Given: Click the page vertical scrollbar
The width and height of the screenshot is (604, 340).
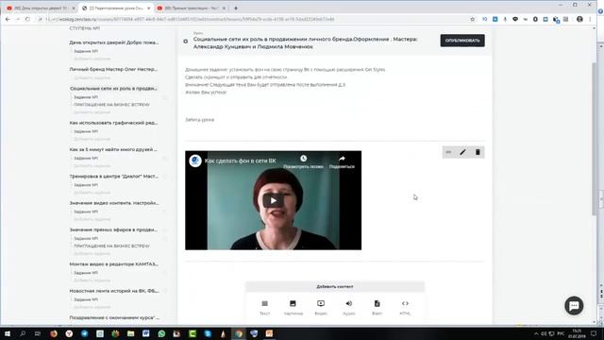Looking at the screenshot, I should [594, 139].
